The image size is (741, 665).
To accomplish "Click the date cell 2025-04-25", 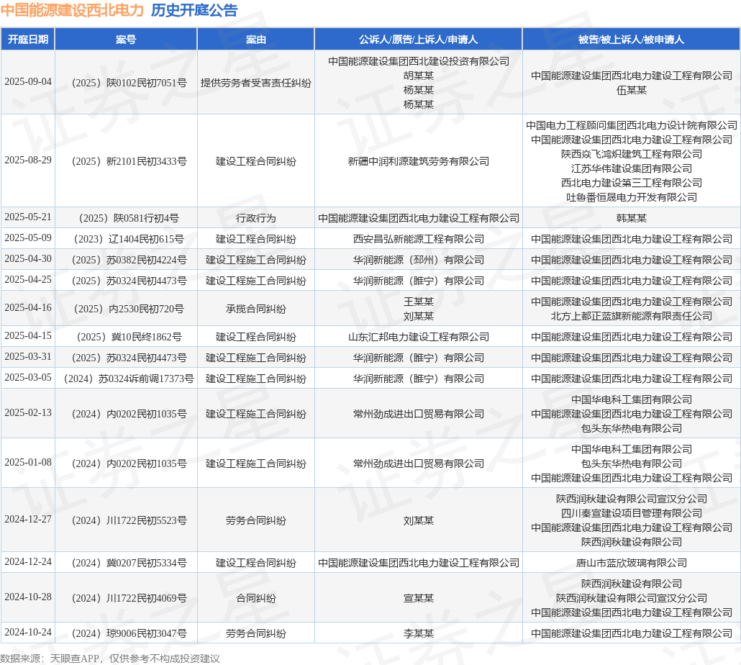I will coord(28,279).
